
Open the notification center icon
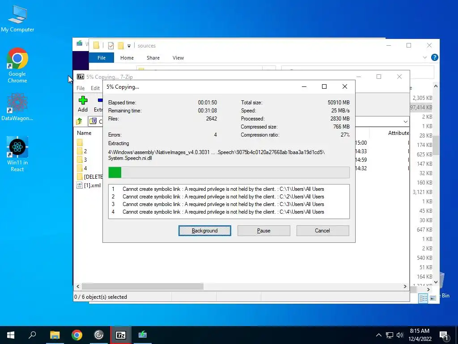[444, 335]
